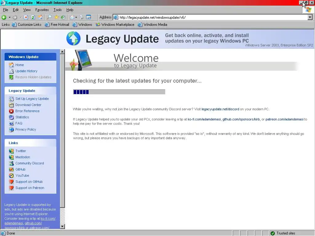Image resolution: width=315 pixels, height=236 pixels.
Task: Print the page with the printer icon
Action: (81, 18)
